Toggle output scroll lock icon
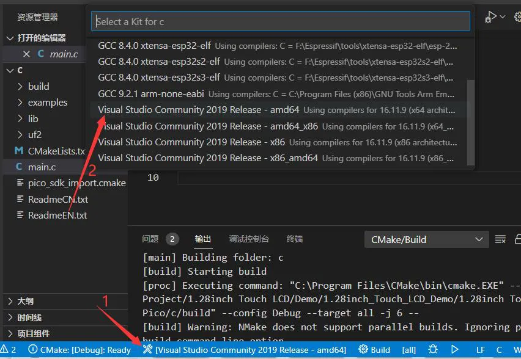 point(518,239)
